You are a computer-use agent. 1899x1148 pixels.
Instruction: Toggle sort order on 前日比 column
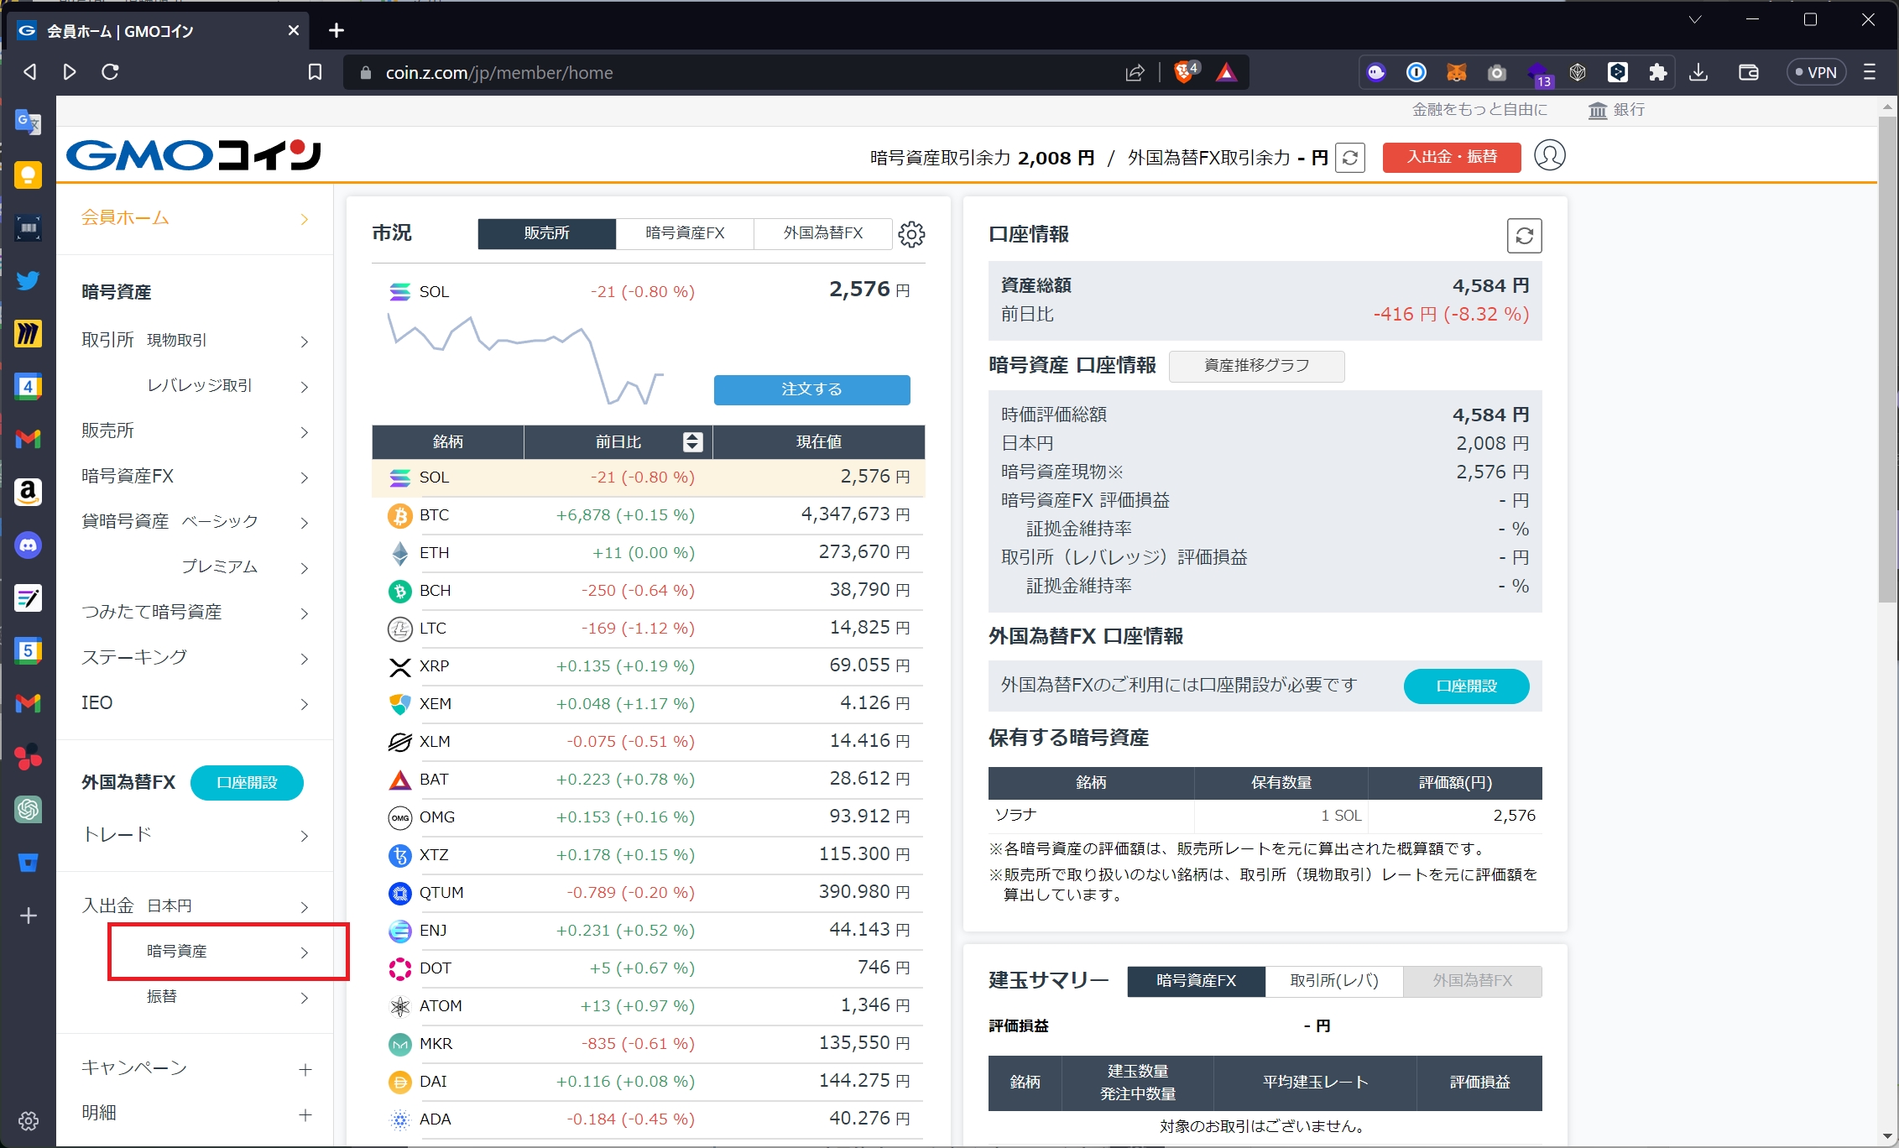pos(692,442)
